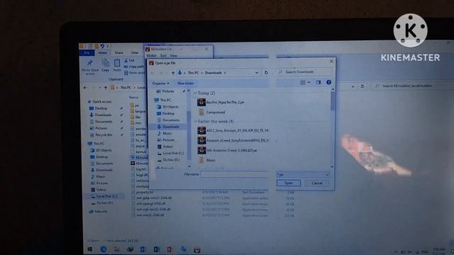Select Documents in dialog tree
Image resolution: width=454 pixels, height=255 pixels.
[x=168, y=120]
